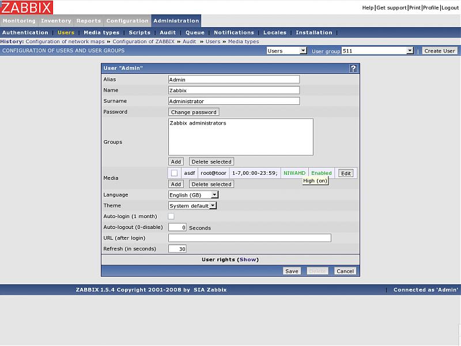461x346 pixels.
Task: Open the Media types submenu
Action: (101, 32)
